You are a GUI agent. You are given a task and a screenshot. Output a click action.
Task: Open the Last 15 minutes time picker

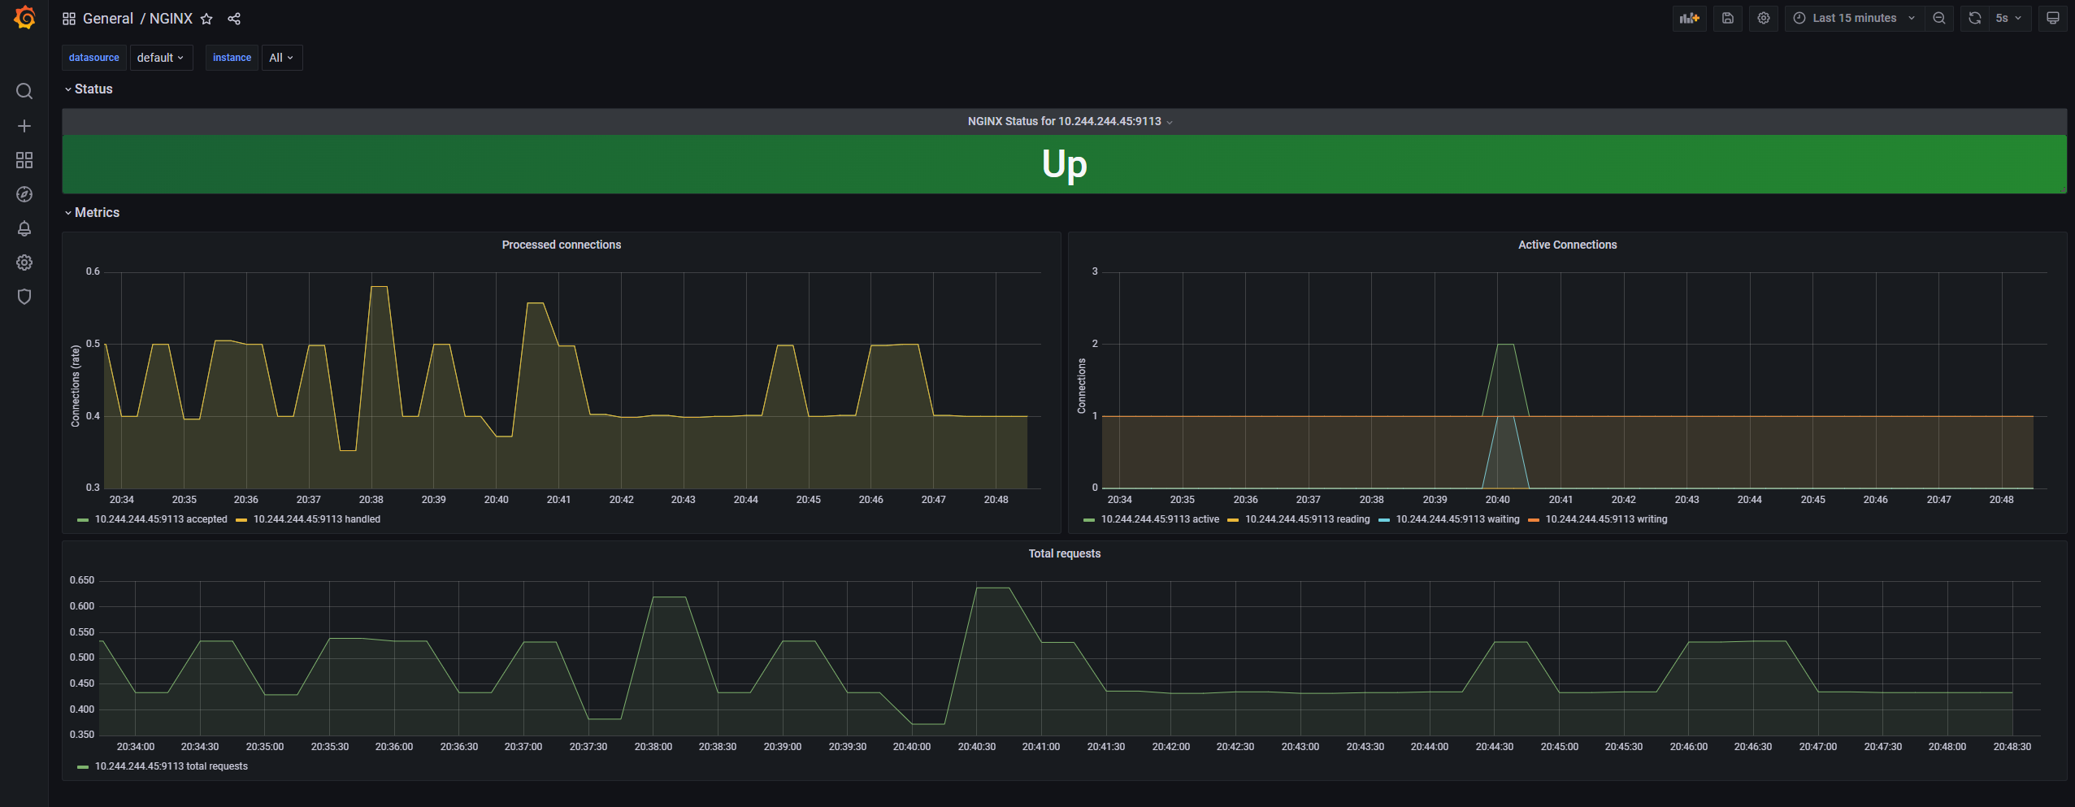1855,18
